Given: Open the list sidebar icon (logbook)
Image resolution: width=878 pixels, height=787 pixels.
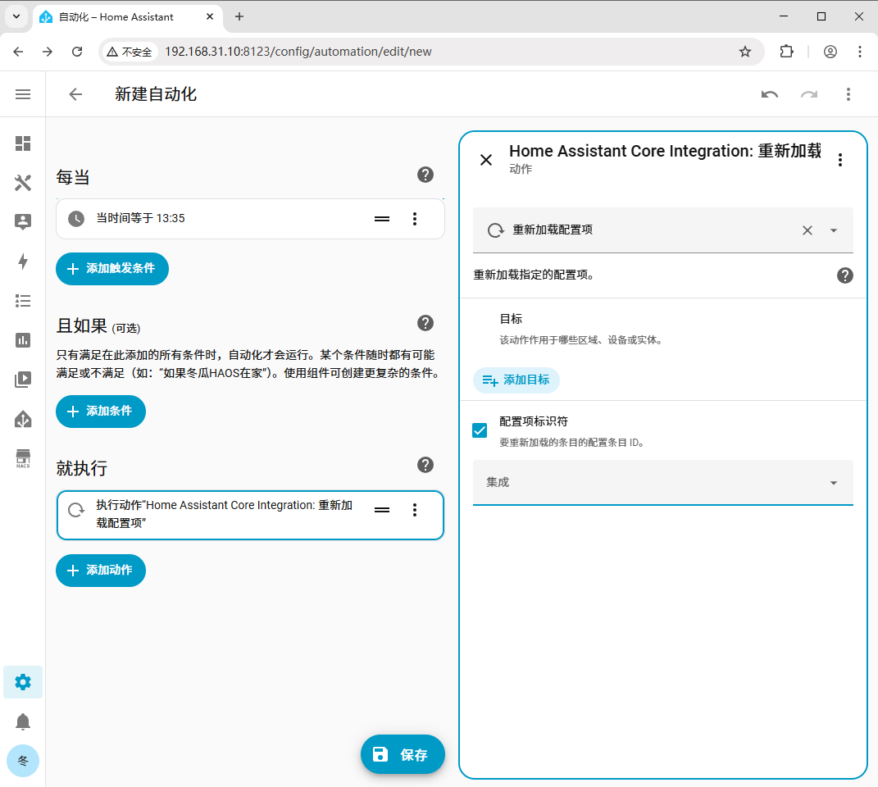Looking at the screenshot, I should coord(23,301).
